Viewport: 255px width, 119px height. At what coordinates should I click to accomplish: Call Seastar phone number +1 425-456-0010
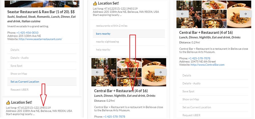click(27, 33)
